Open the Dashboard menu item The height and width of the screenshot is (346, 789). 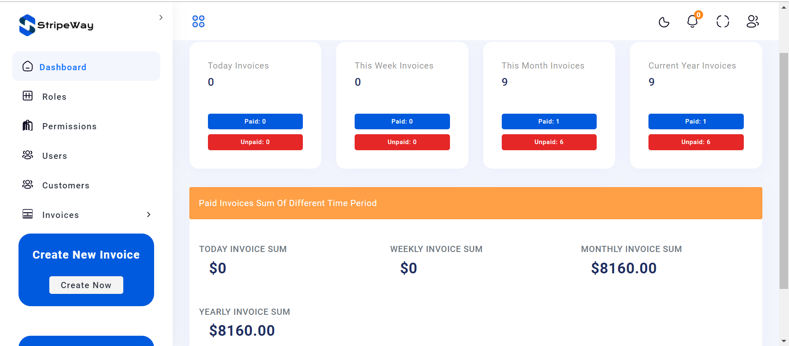86,66
